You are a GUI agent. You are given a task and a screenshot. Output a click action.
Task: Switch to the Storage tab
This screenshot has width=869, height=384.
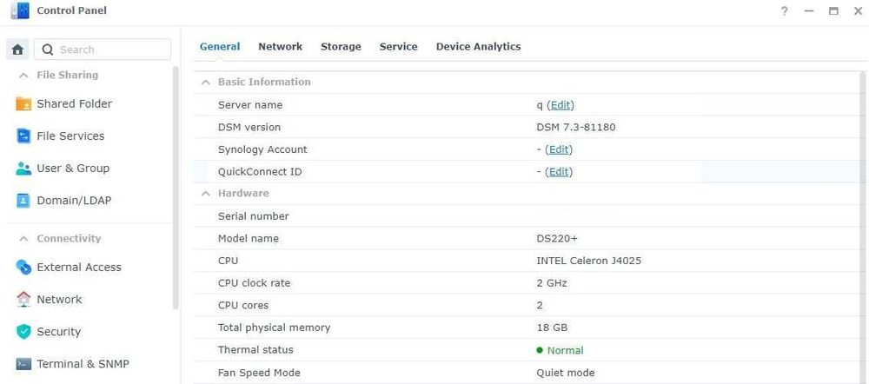[341, 47]
